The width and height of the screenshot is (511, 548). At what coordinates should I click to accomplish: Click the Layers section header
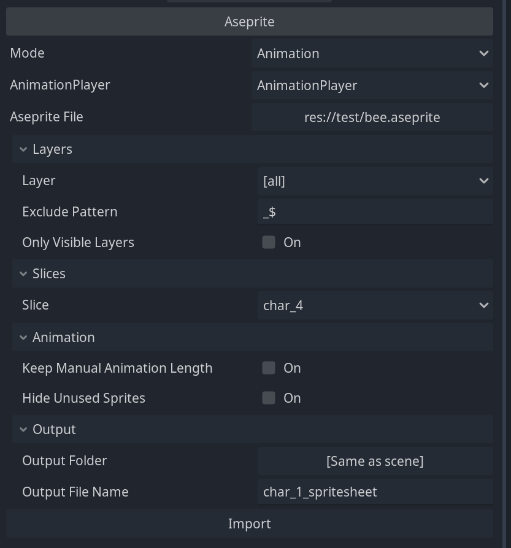[253, 149]
